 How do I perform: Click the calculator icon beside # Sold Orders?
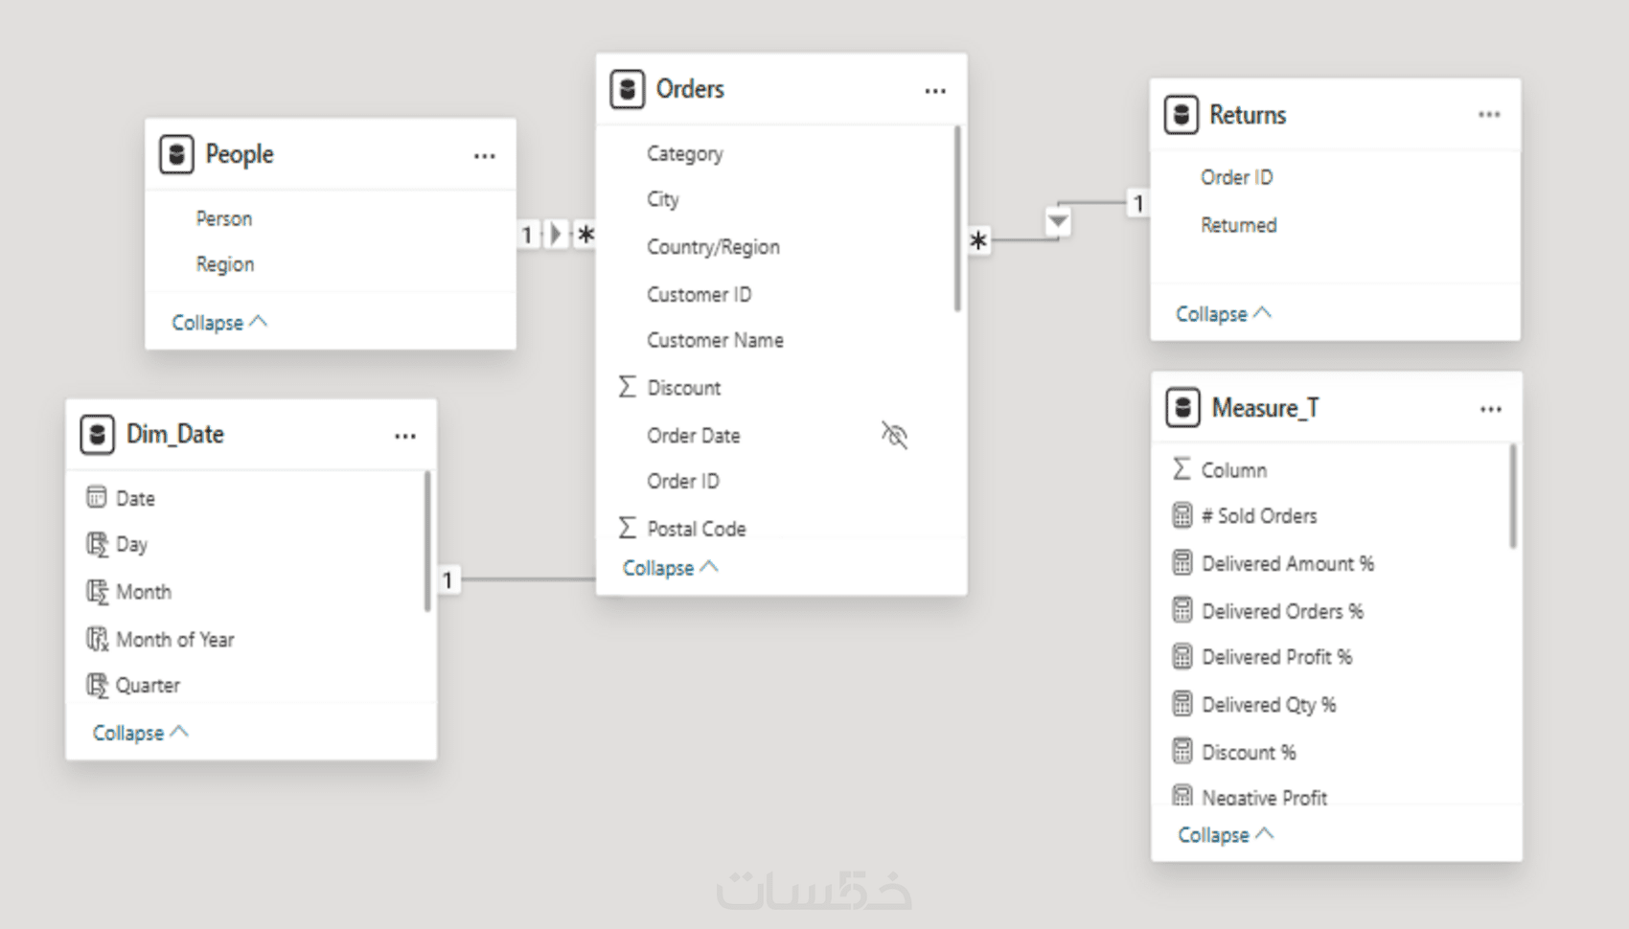tap(1182, 516)
